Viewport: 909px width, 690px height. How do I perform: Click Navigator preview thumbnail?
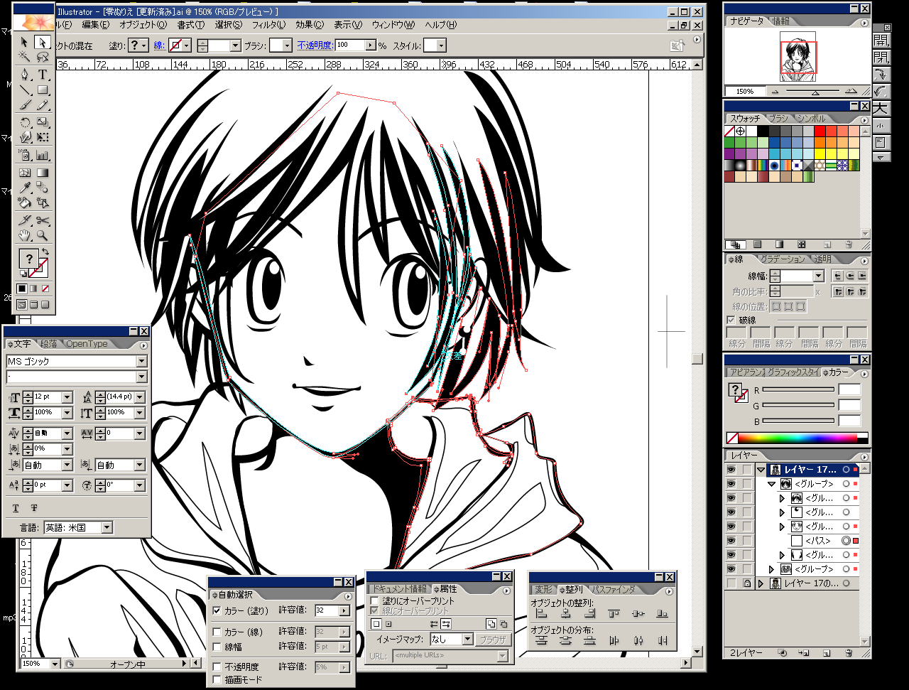point(798,55)
